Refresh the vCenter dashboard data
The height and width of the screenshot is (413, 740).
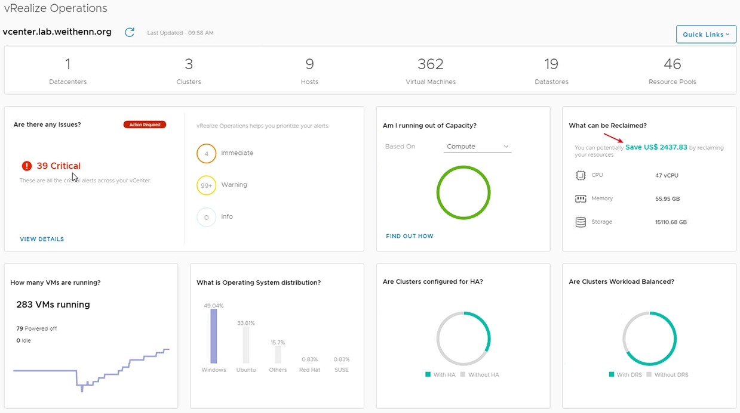130,32
